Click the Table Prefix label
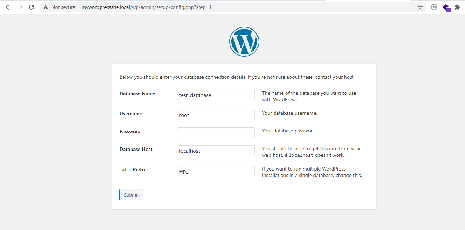 click(133, 169)
